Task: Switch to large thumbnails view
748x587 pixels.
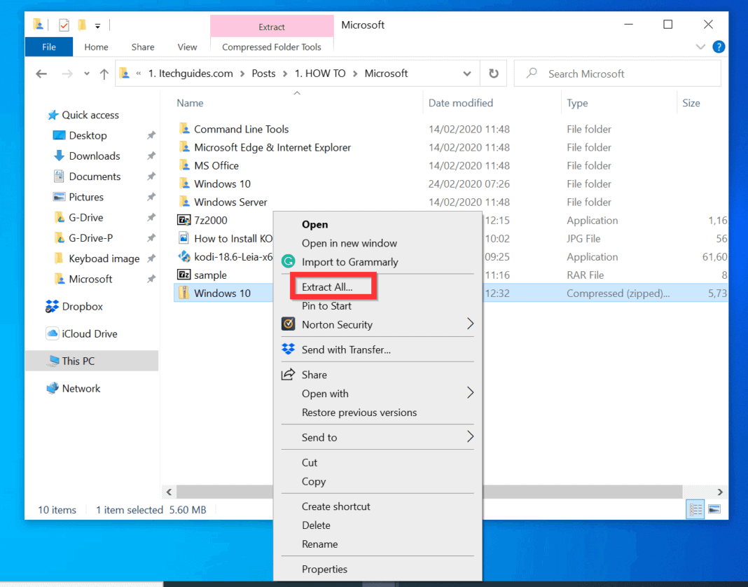Action: tap(714, 509)
